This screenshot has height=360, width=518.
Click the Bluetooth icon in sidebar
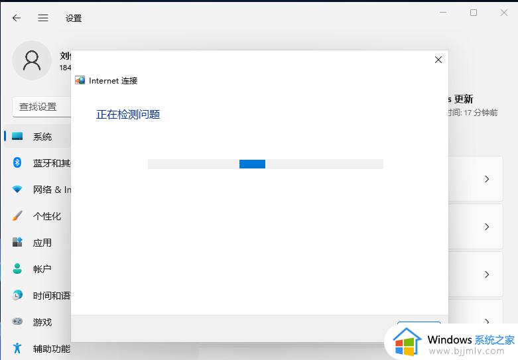coord(17,162)
